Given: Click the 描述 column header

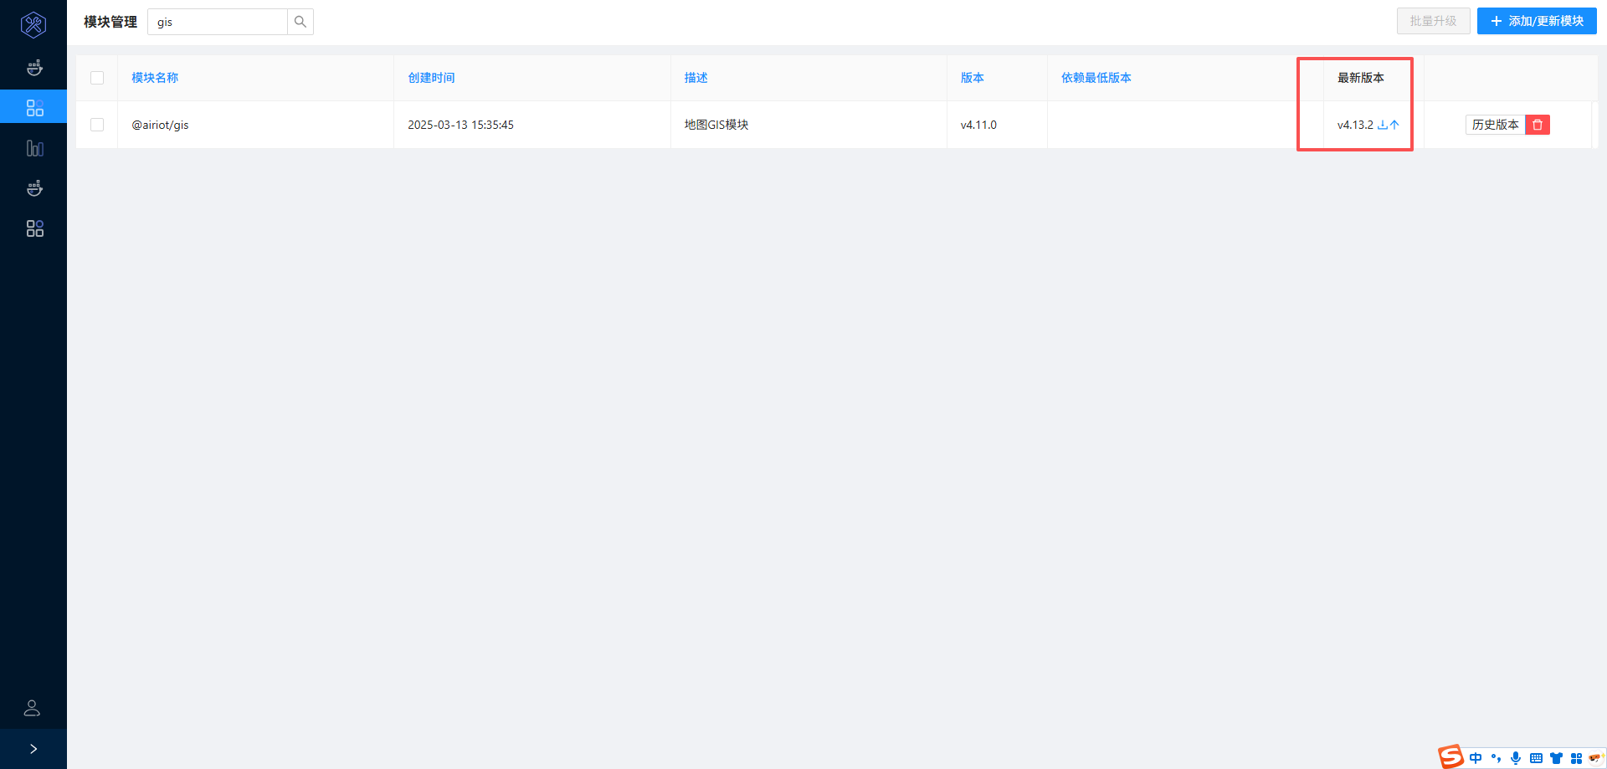Looking at the screenshot, I should coord(696,78).
